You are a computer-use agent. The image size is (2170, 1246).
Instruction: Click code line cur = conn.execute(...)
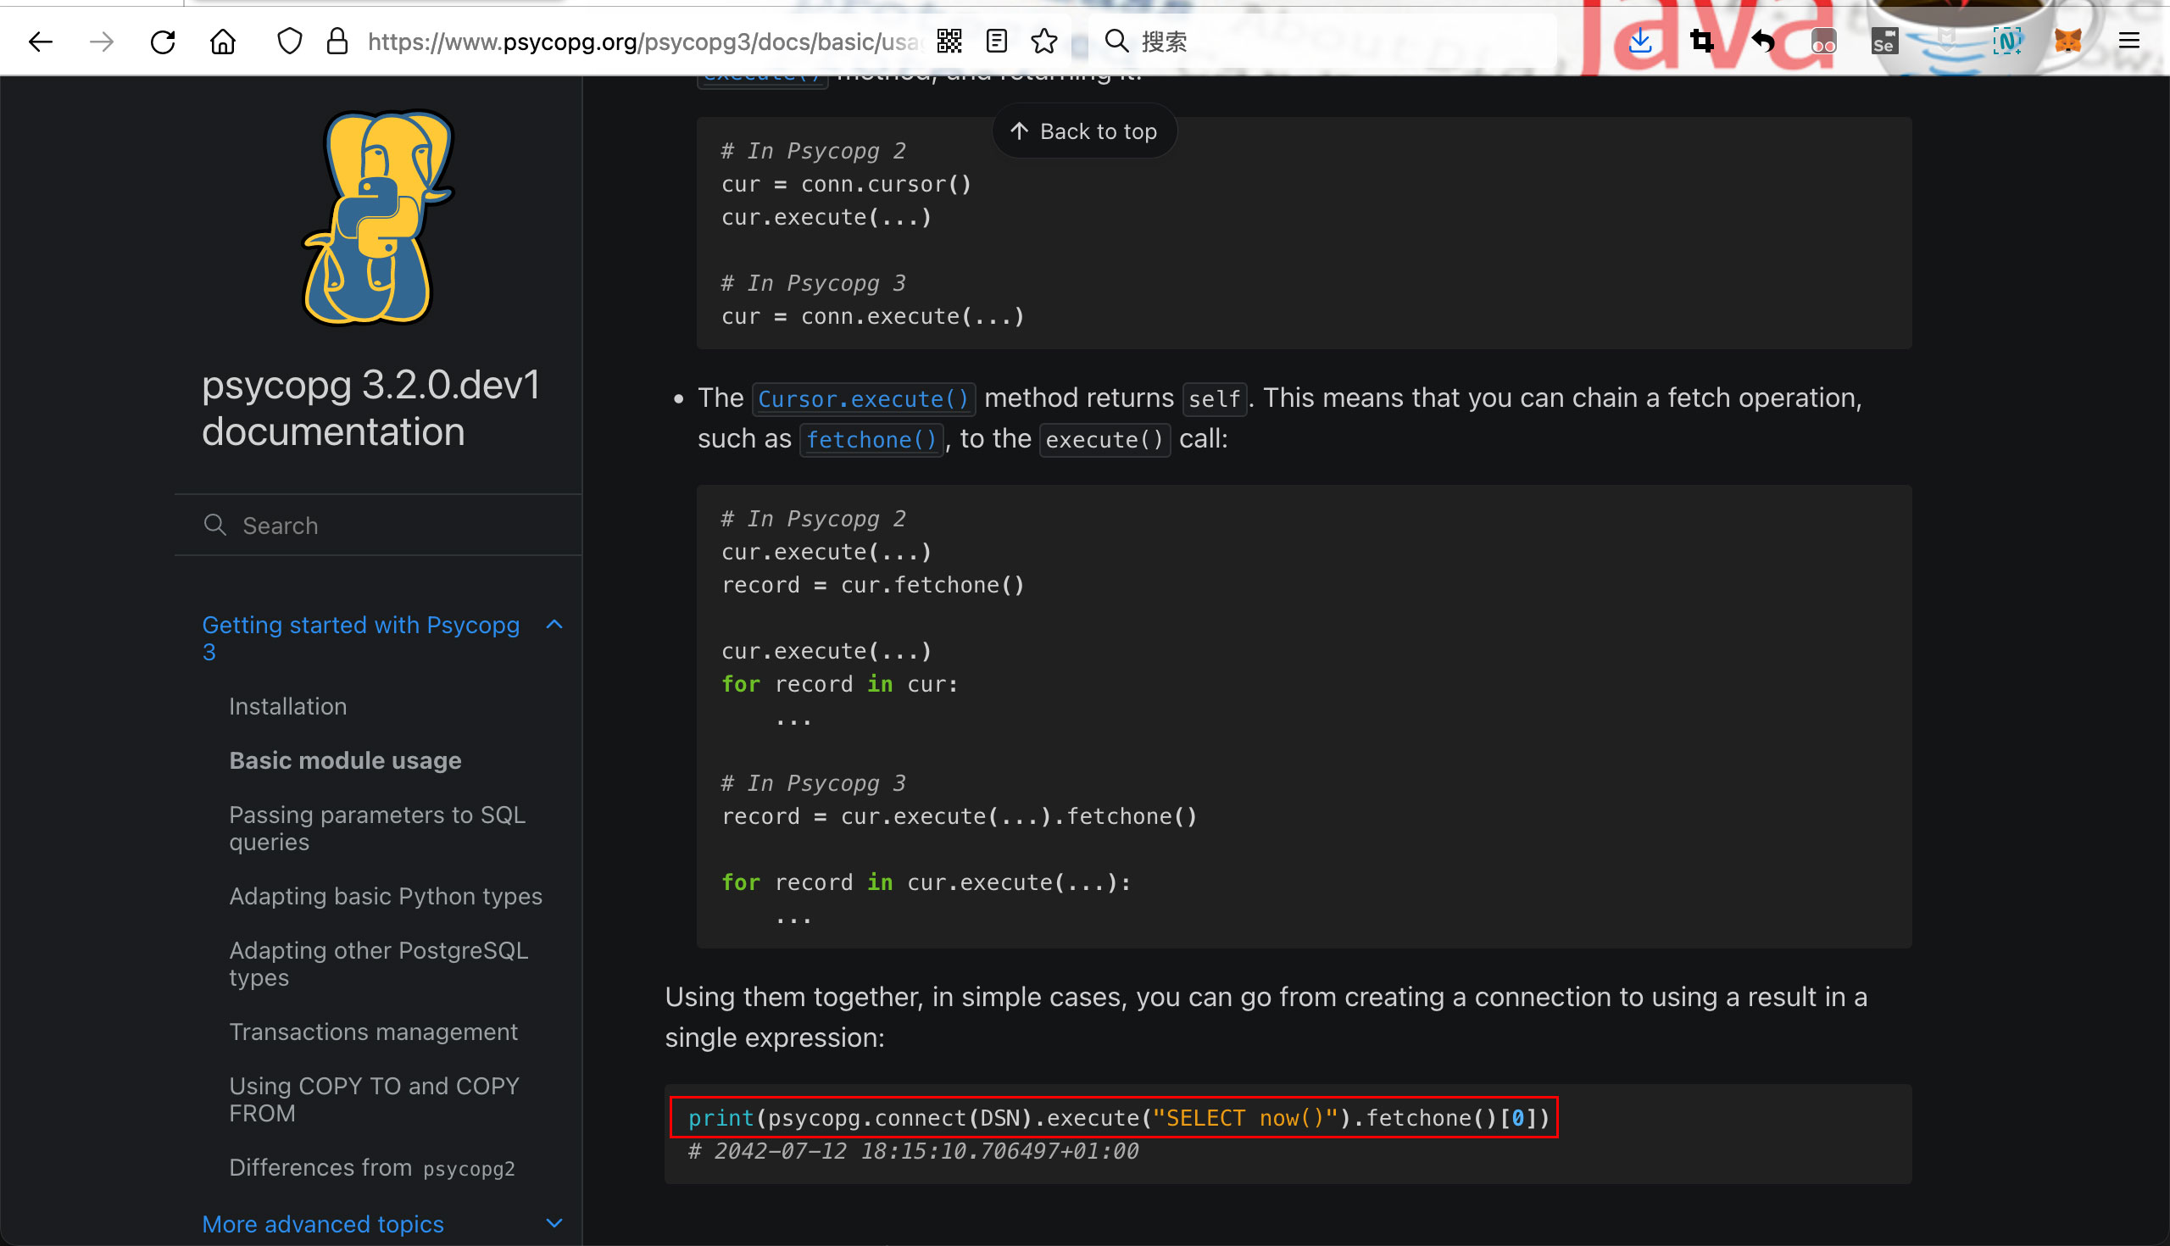point(873,317)
